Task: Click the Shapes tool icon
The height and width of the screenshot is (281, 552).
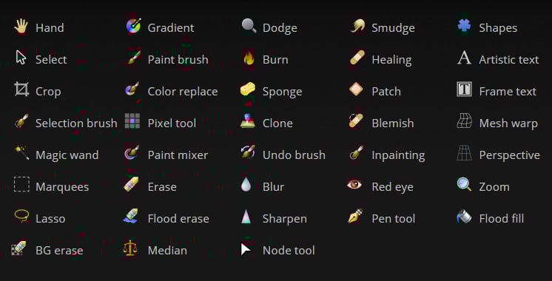Action: [x=465, y=26]
